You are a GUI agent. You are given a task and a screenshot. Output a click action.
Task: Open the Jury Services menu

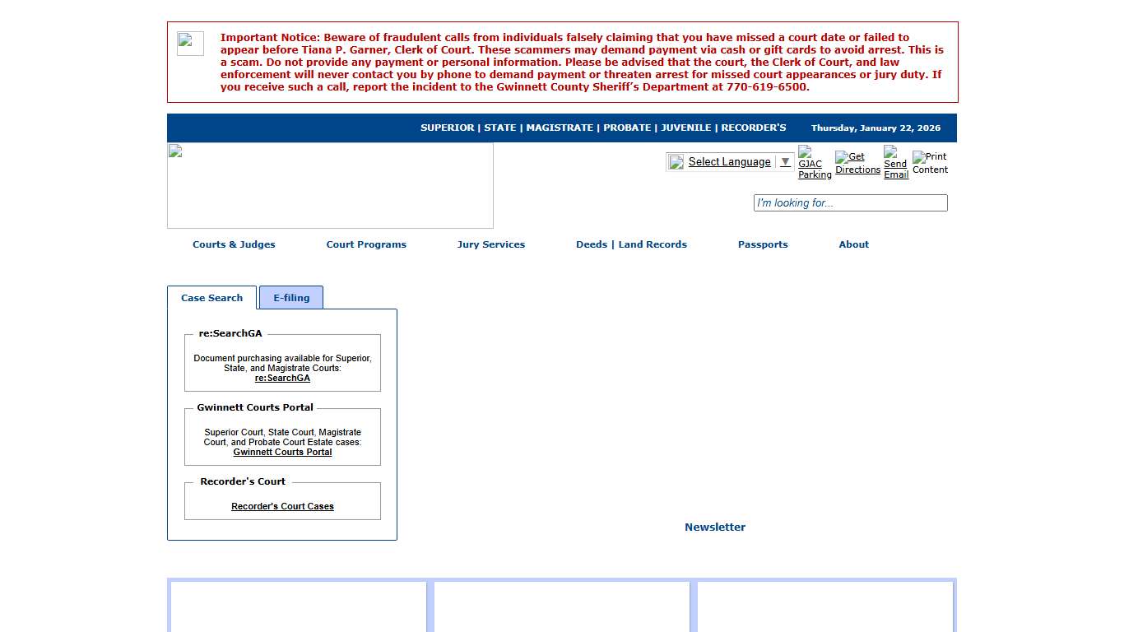[x=491, y=244]
